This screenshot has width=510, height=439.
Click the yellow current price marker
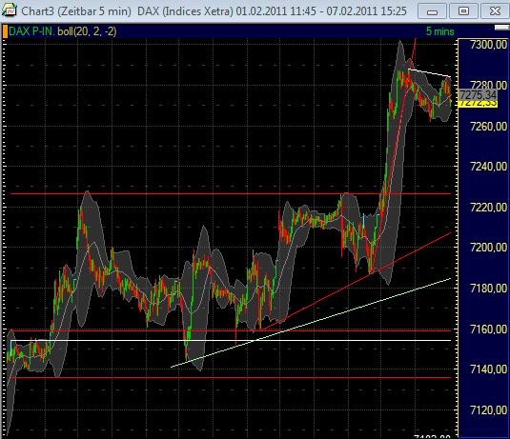[x=478, y=104]
